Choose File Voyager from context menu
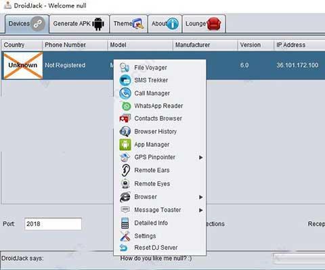 point(160,68)
